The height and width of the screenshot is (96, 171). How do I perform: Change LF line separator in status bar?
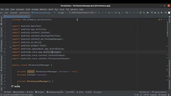coord(141,95)
